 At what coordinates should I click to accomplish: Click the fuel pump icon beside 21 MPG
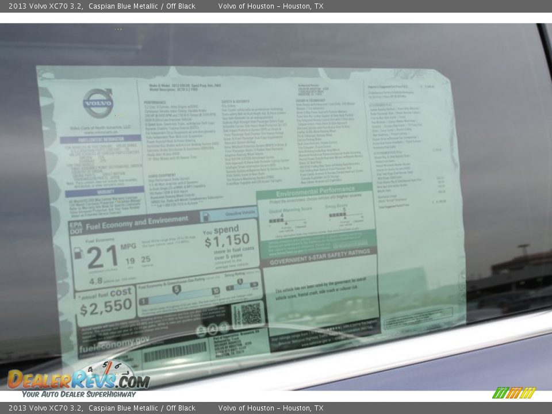coord(78,254)
